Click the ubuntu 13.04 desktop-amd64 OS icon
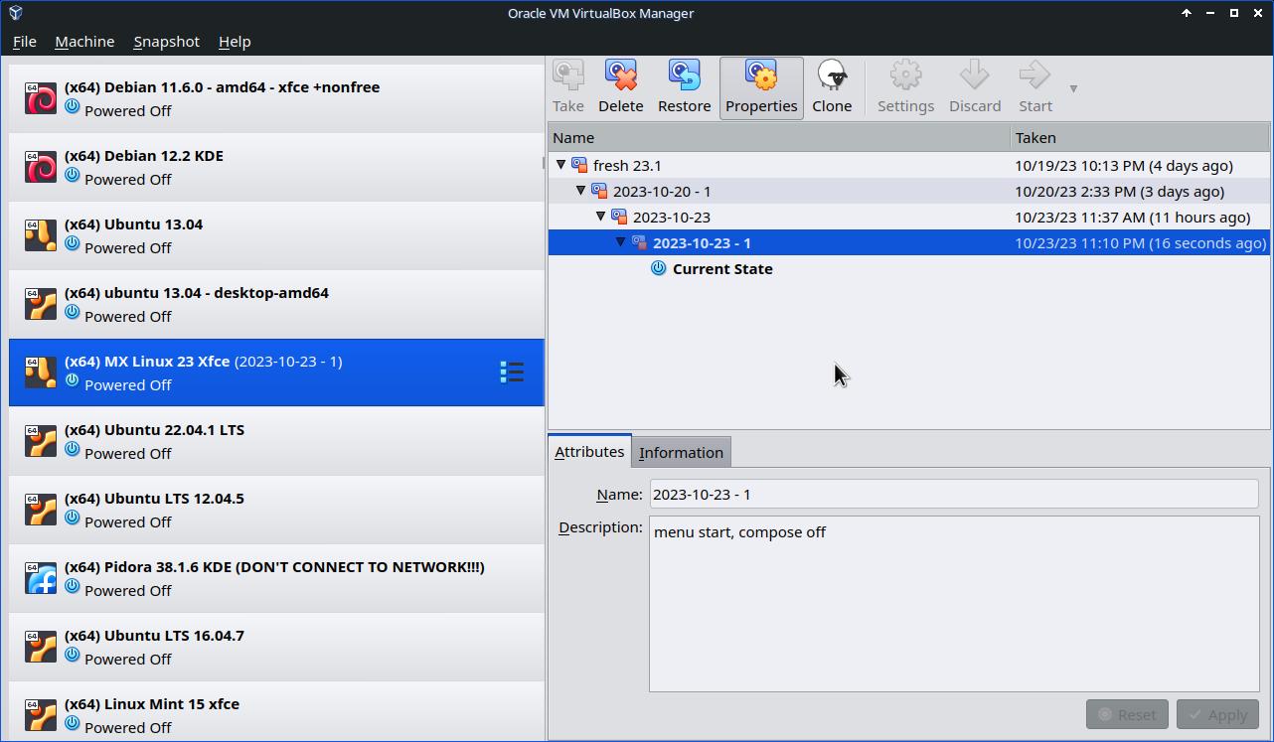1274x742 pixels. coord(41,304)
